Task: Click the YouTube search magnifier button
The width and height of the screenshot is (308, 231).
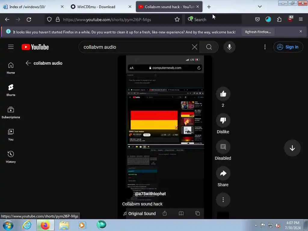Action: tap(209, 47)
